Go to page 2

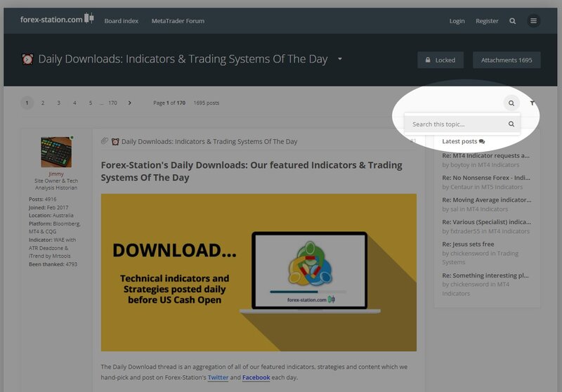[43, 103]
